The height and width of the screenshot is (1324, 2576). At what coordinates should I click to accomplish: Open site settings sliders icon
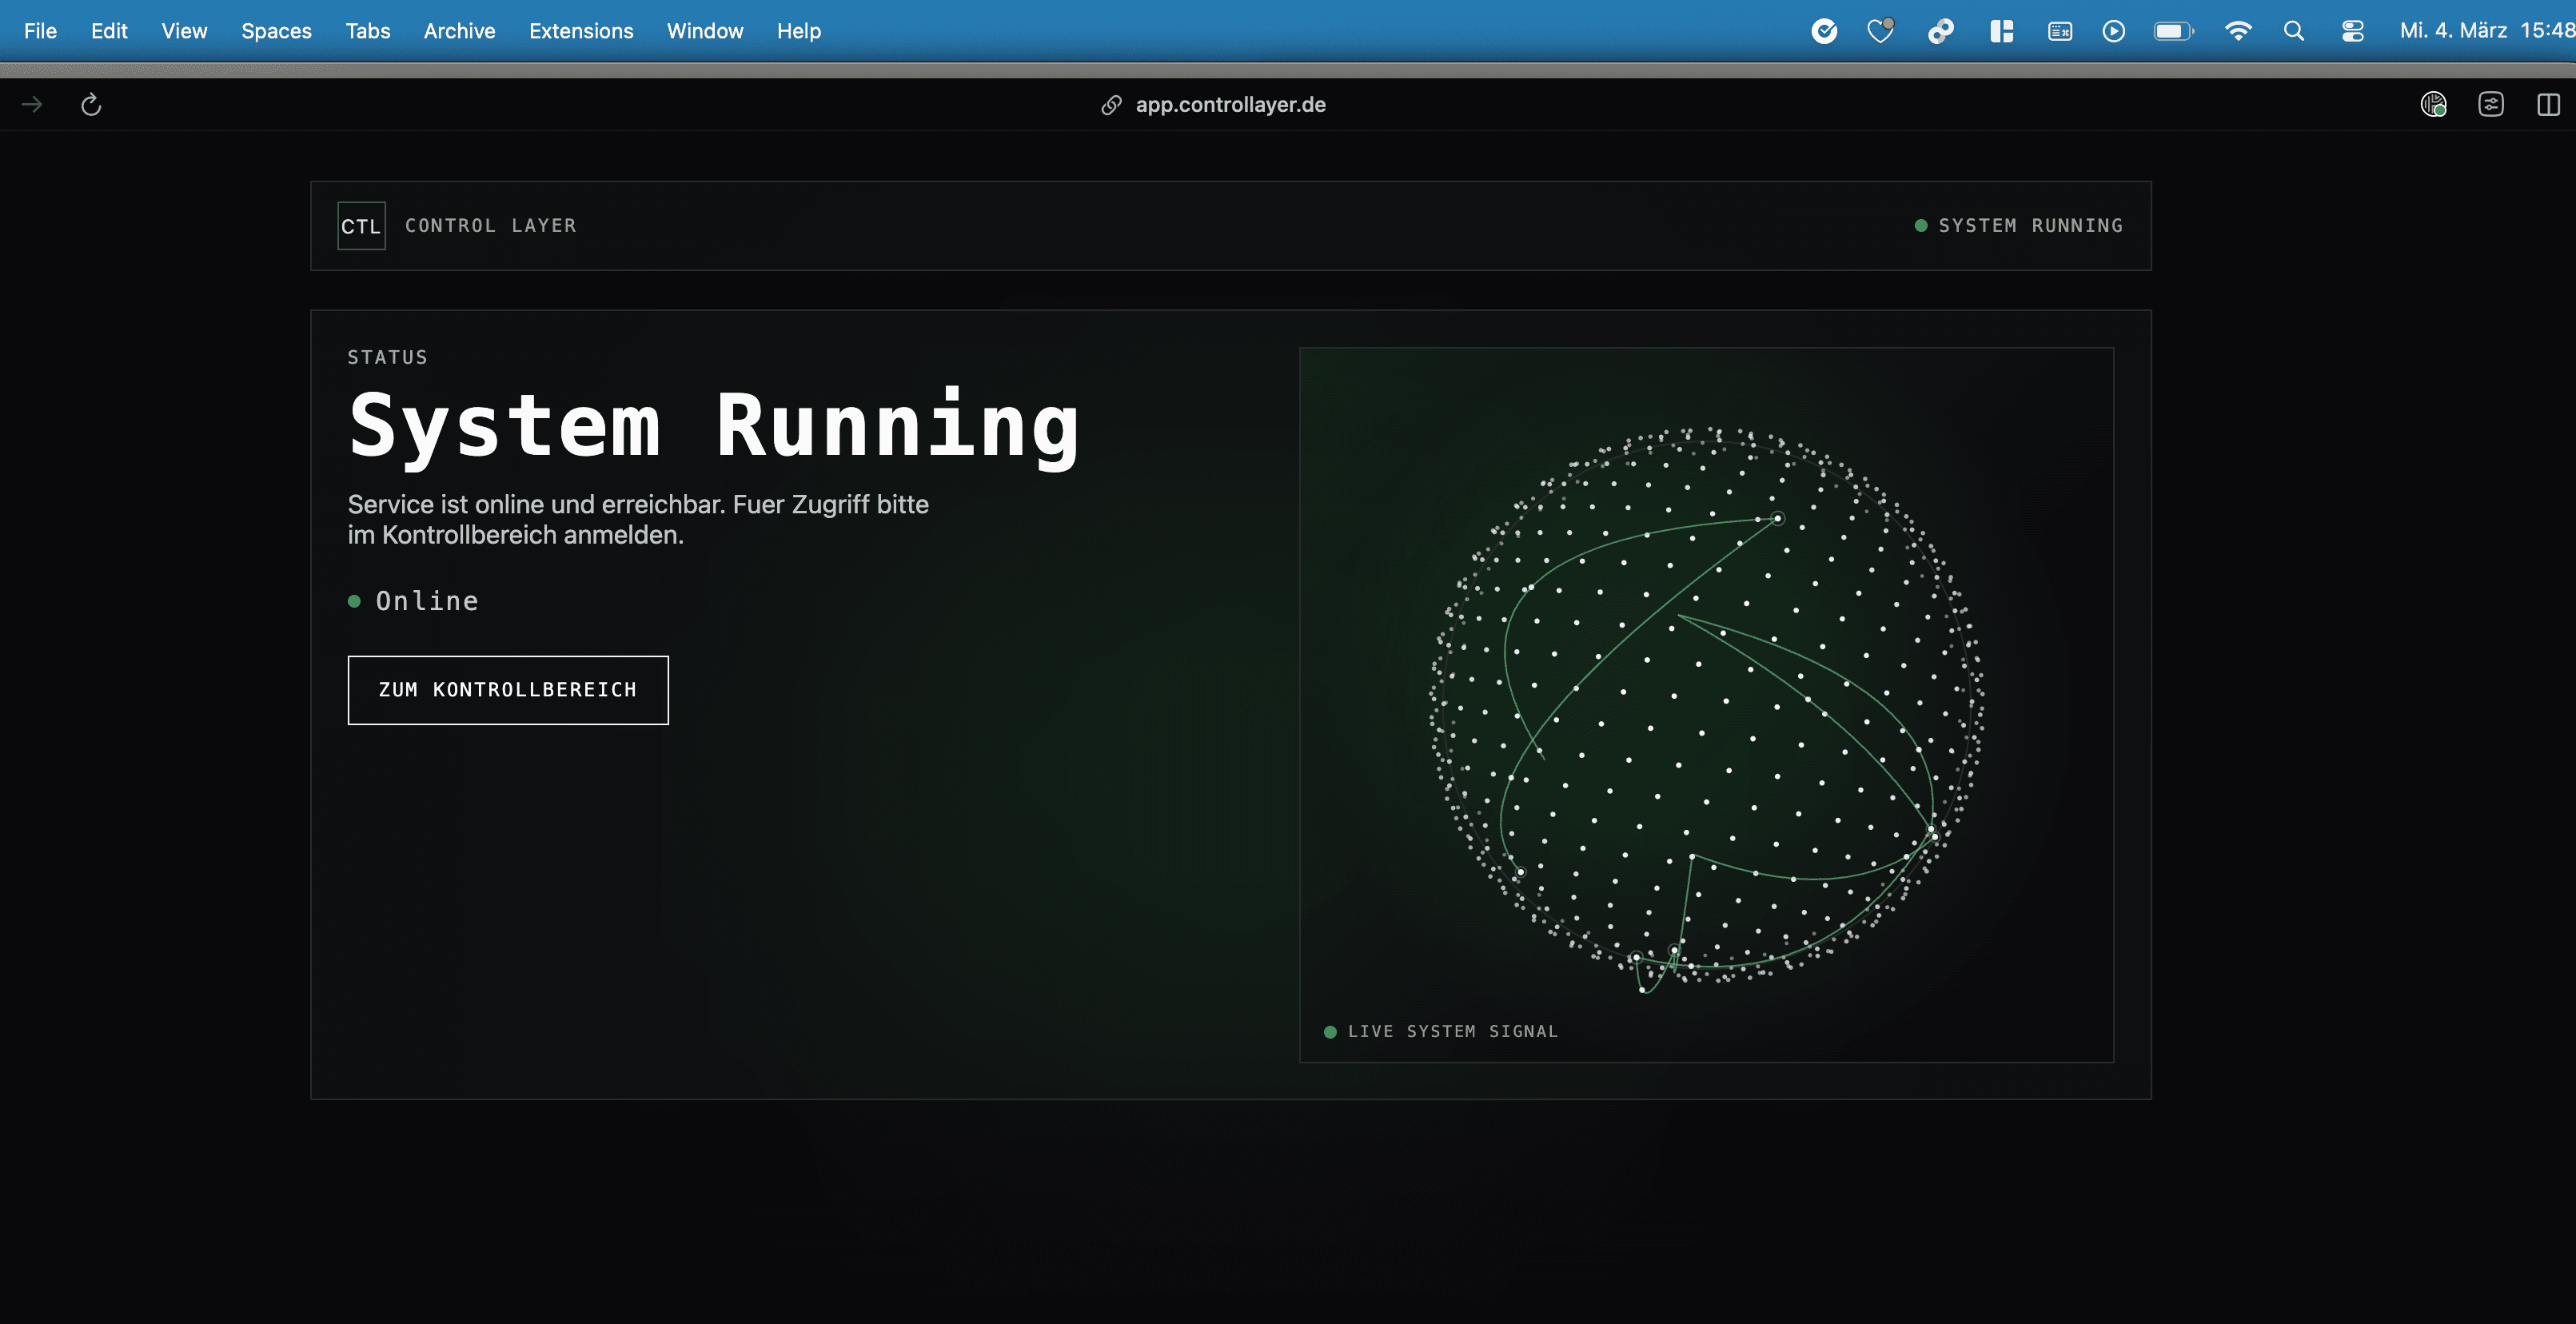tap(2491, 105)
